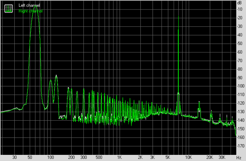This screenshot has height=161, width=246.
Task: Click the 2K frequency label
Action: [x=140, y=157]
